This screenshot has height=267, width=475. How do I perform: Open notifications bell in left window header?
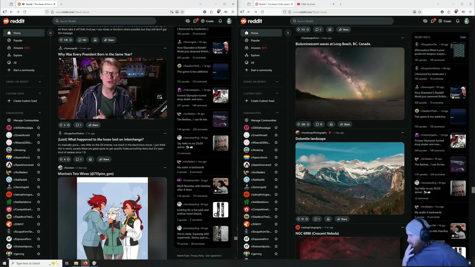point(220,21)
